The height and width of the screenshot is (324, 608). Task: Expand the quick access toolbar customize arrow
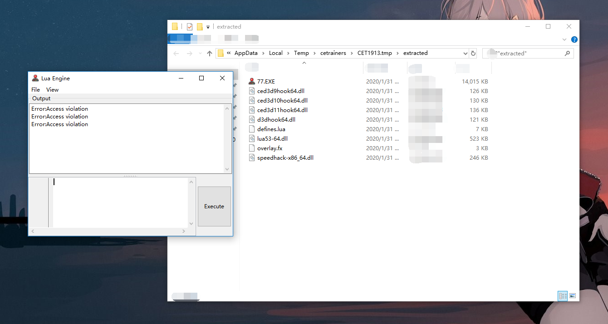(208, 26)
